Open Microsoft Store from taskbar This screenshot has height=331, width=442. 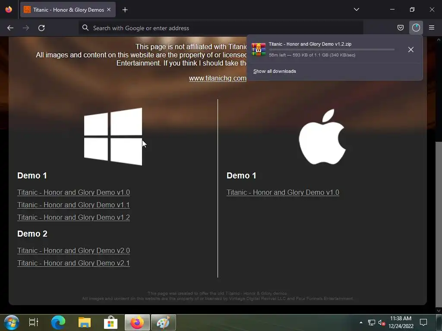click(x=111, y=322)
